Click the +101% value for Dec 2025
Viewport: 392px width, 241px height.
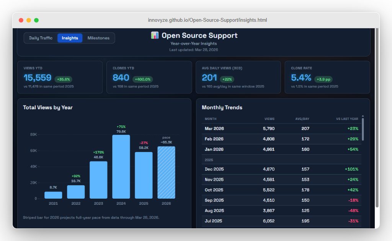tap(351, 169)
